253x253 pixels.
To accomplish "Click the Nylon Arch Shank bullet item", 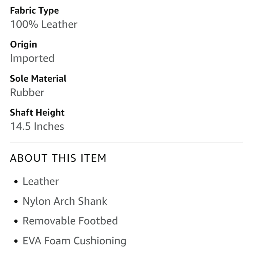I will pyautogui.click(x=65, y=202).
